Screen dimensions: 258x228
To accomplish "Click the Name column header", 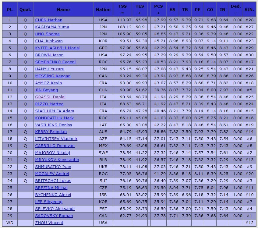I will 63,9.
